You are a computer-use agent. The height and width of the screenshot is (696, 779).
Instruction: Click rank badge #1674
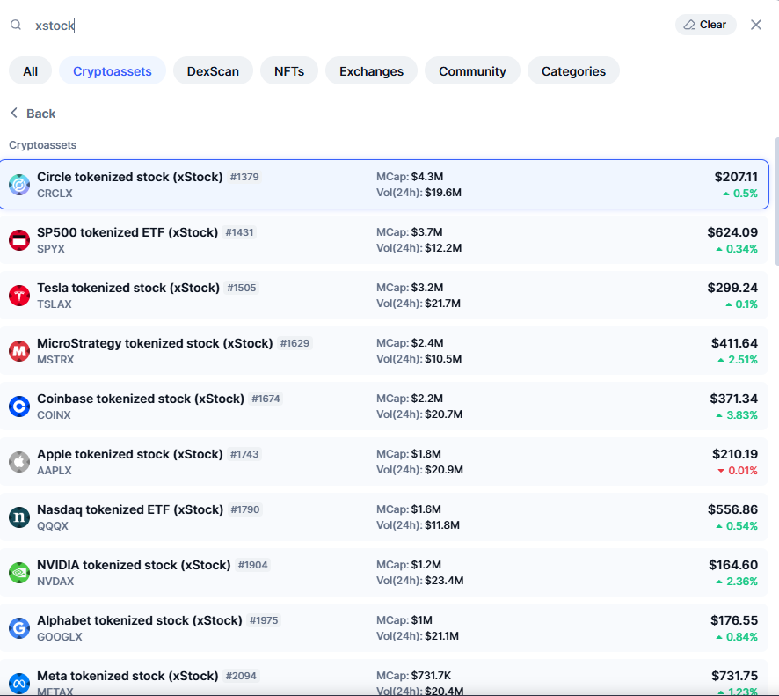point(266,399)
